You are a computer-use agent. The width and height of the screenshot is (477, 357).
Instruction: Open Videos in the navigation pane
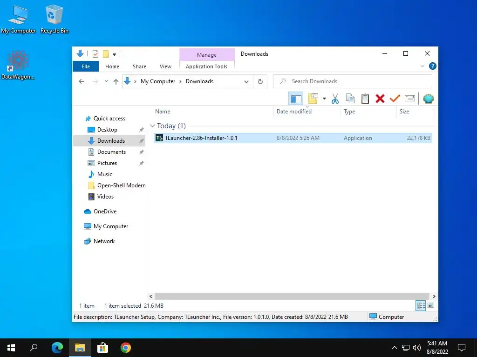105,197
